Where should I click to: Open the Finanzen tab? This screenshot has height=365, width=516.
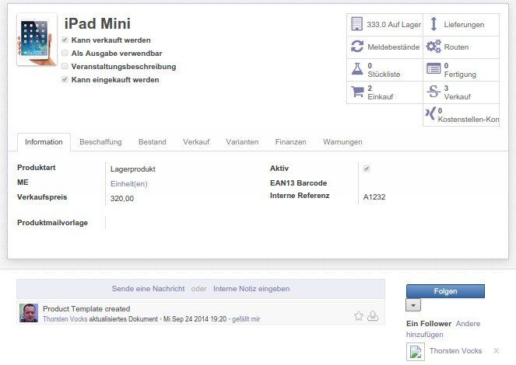[290, 142]
